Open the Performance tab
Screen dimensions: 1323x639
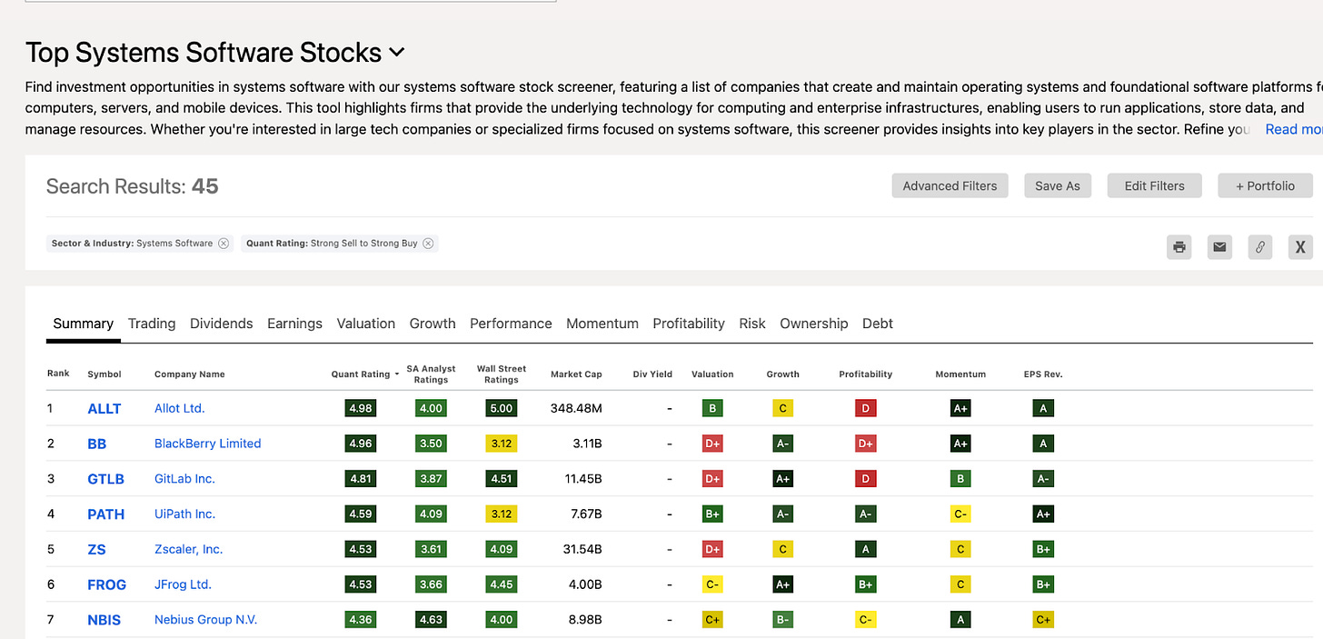[511, 324]
